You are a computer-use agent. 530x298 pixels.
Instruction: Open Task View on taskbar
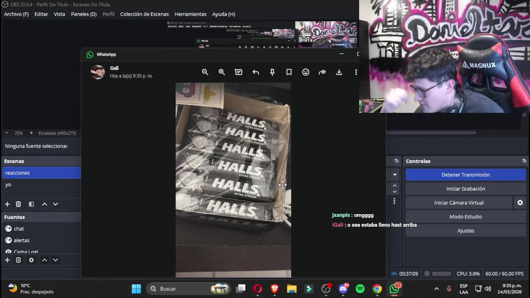[241, 289]
